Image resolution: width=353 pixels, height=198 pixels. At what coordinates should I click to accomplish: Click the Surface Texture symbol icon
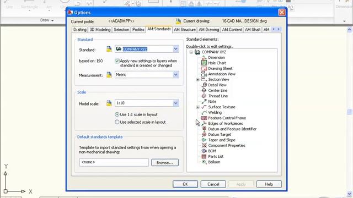pyautogui.click(x=204, y=107)
